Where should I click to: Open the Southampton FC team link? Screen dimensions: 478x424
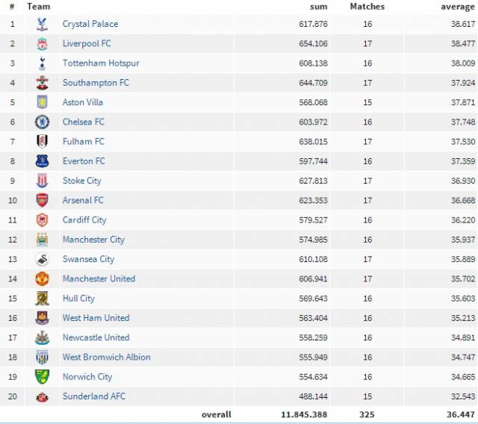click(x=96, y=83)
